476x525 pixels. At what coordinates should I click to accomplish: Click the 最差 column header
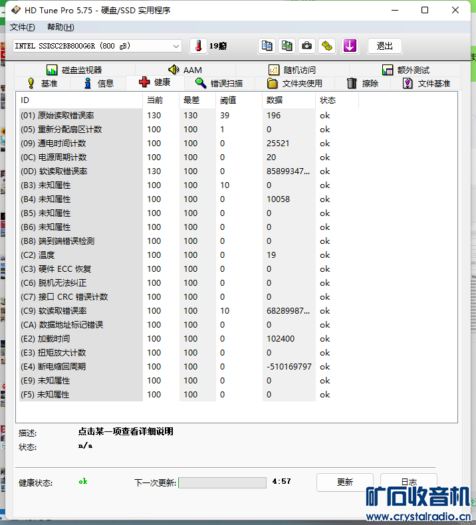point(197,100)
